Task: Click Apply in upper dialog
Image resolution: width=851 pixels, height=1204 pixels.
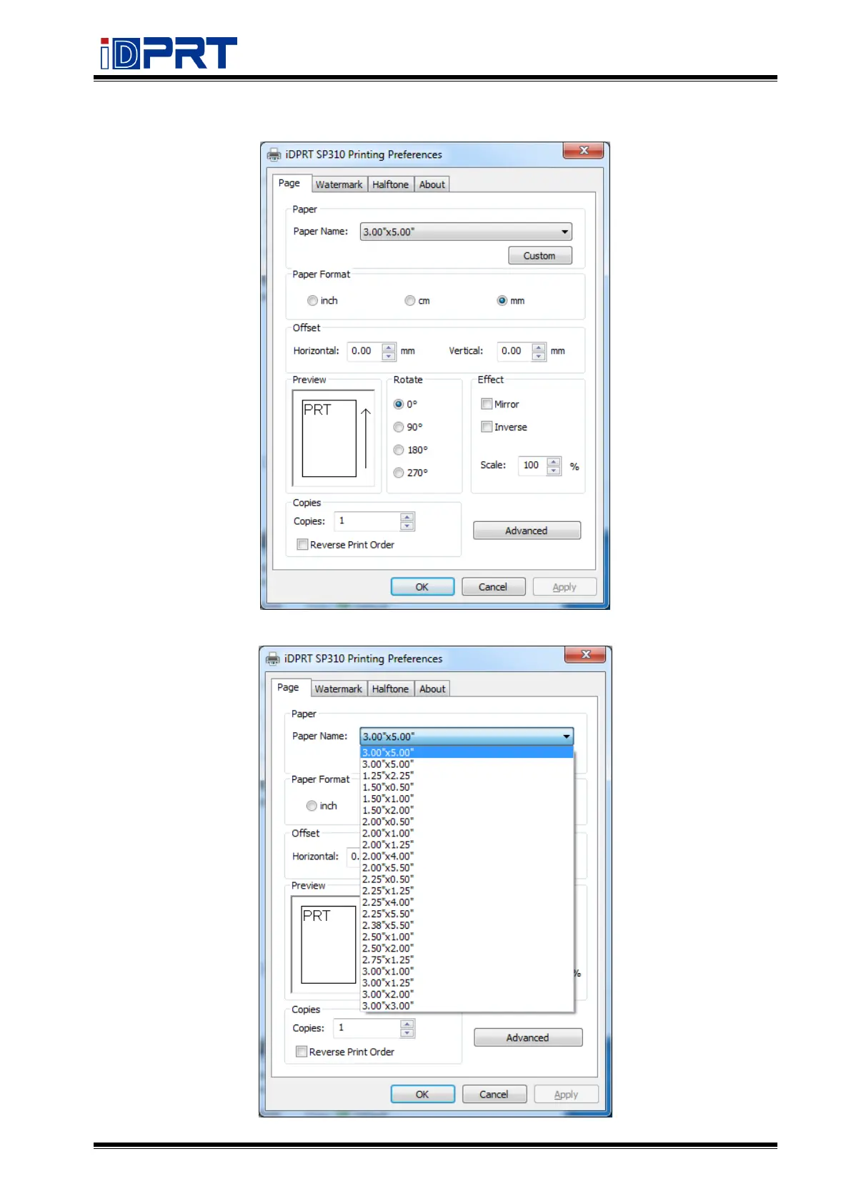Action: point(564,587)
